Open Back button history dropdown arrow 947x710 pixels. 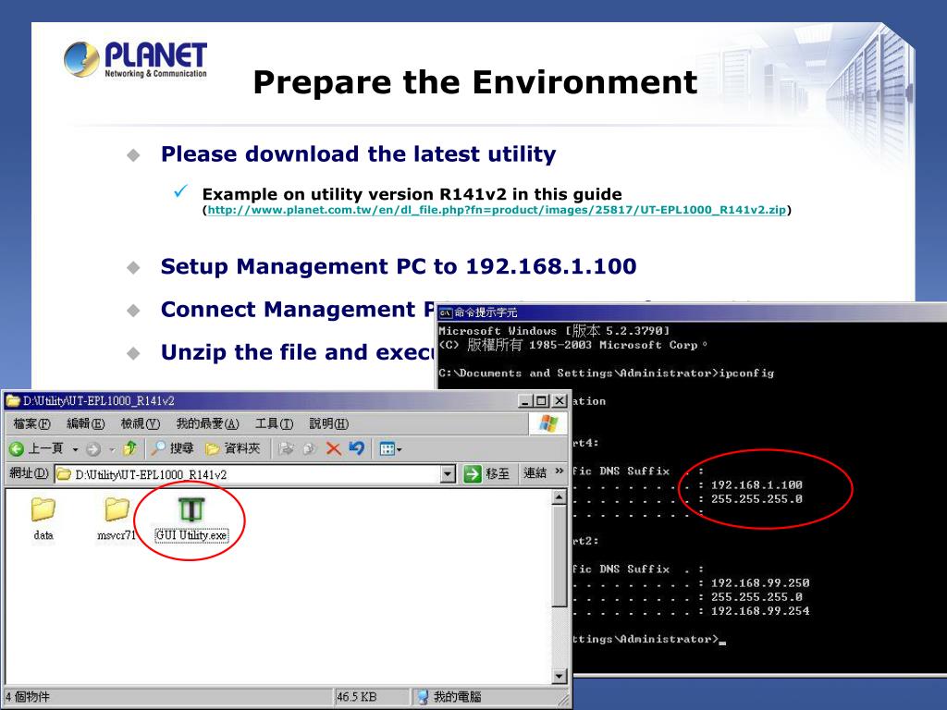(76, 449)
